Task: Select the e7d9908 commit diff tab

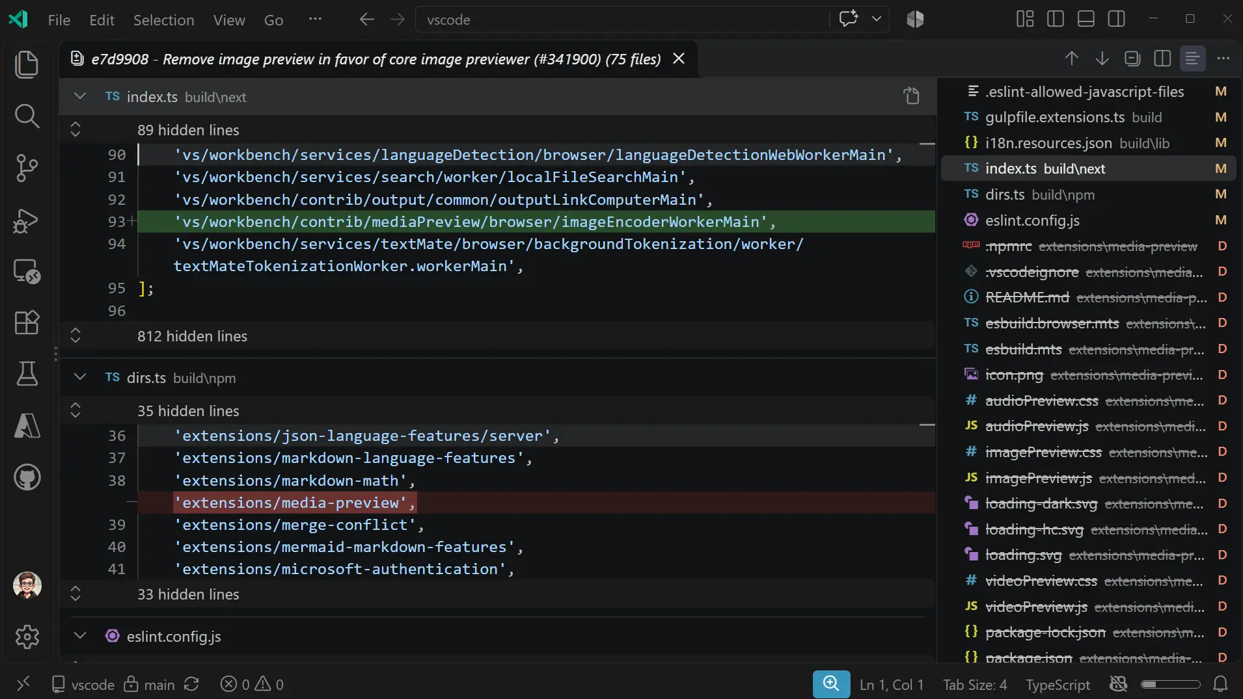Action: pos(376,59)
